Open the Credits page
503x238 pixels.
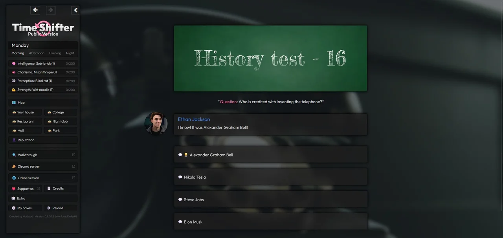(60, 189)
